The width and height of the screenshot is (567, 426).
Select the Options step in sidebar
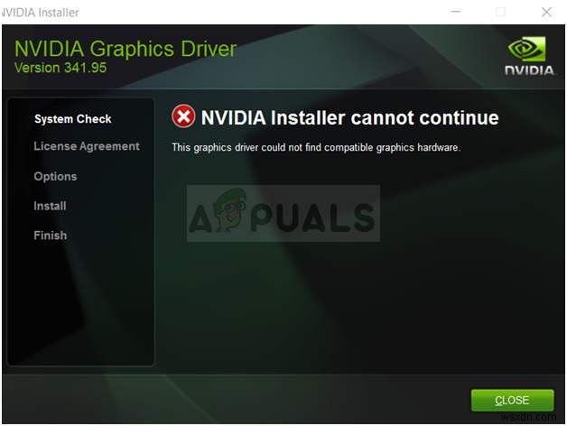click(55, 177)
